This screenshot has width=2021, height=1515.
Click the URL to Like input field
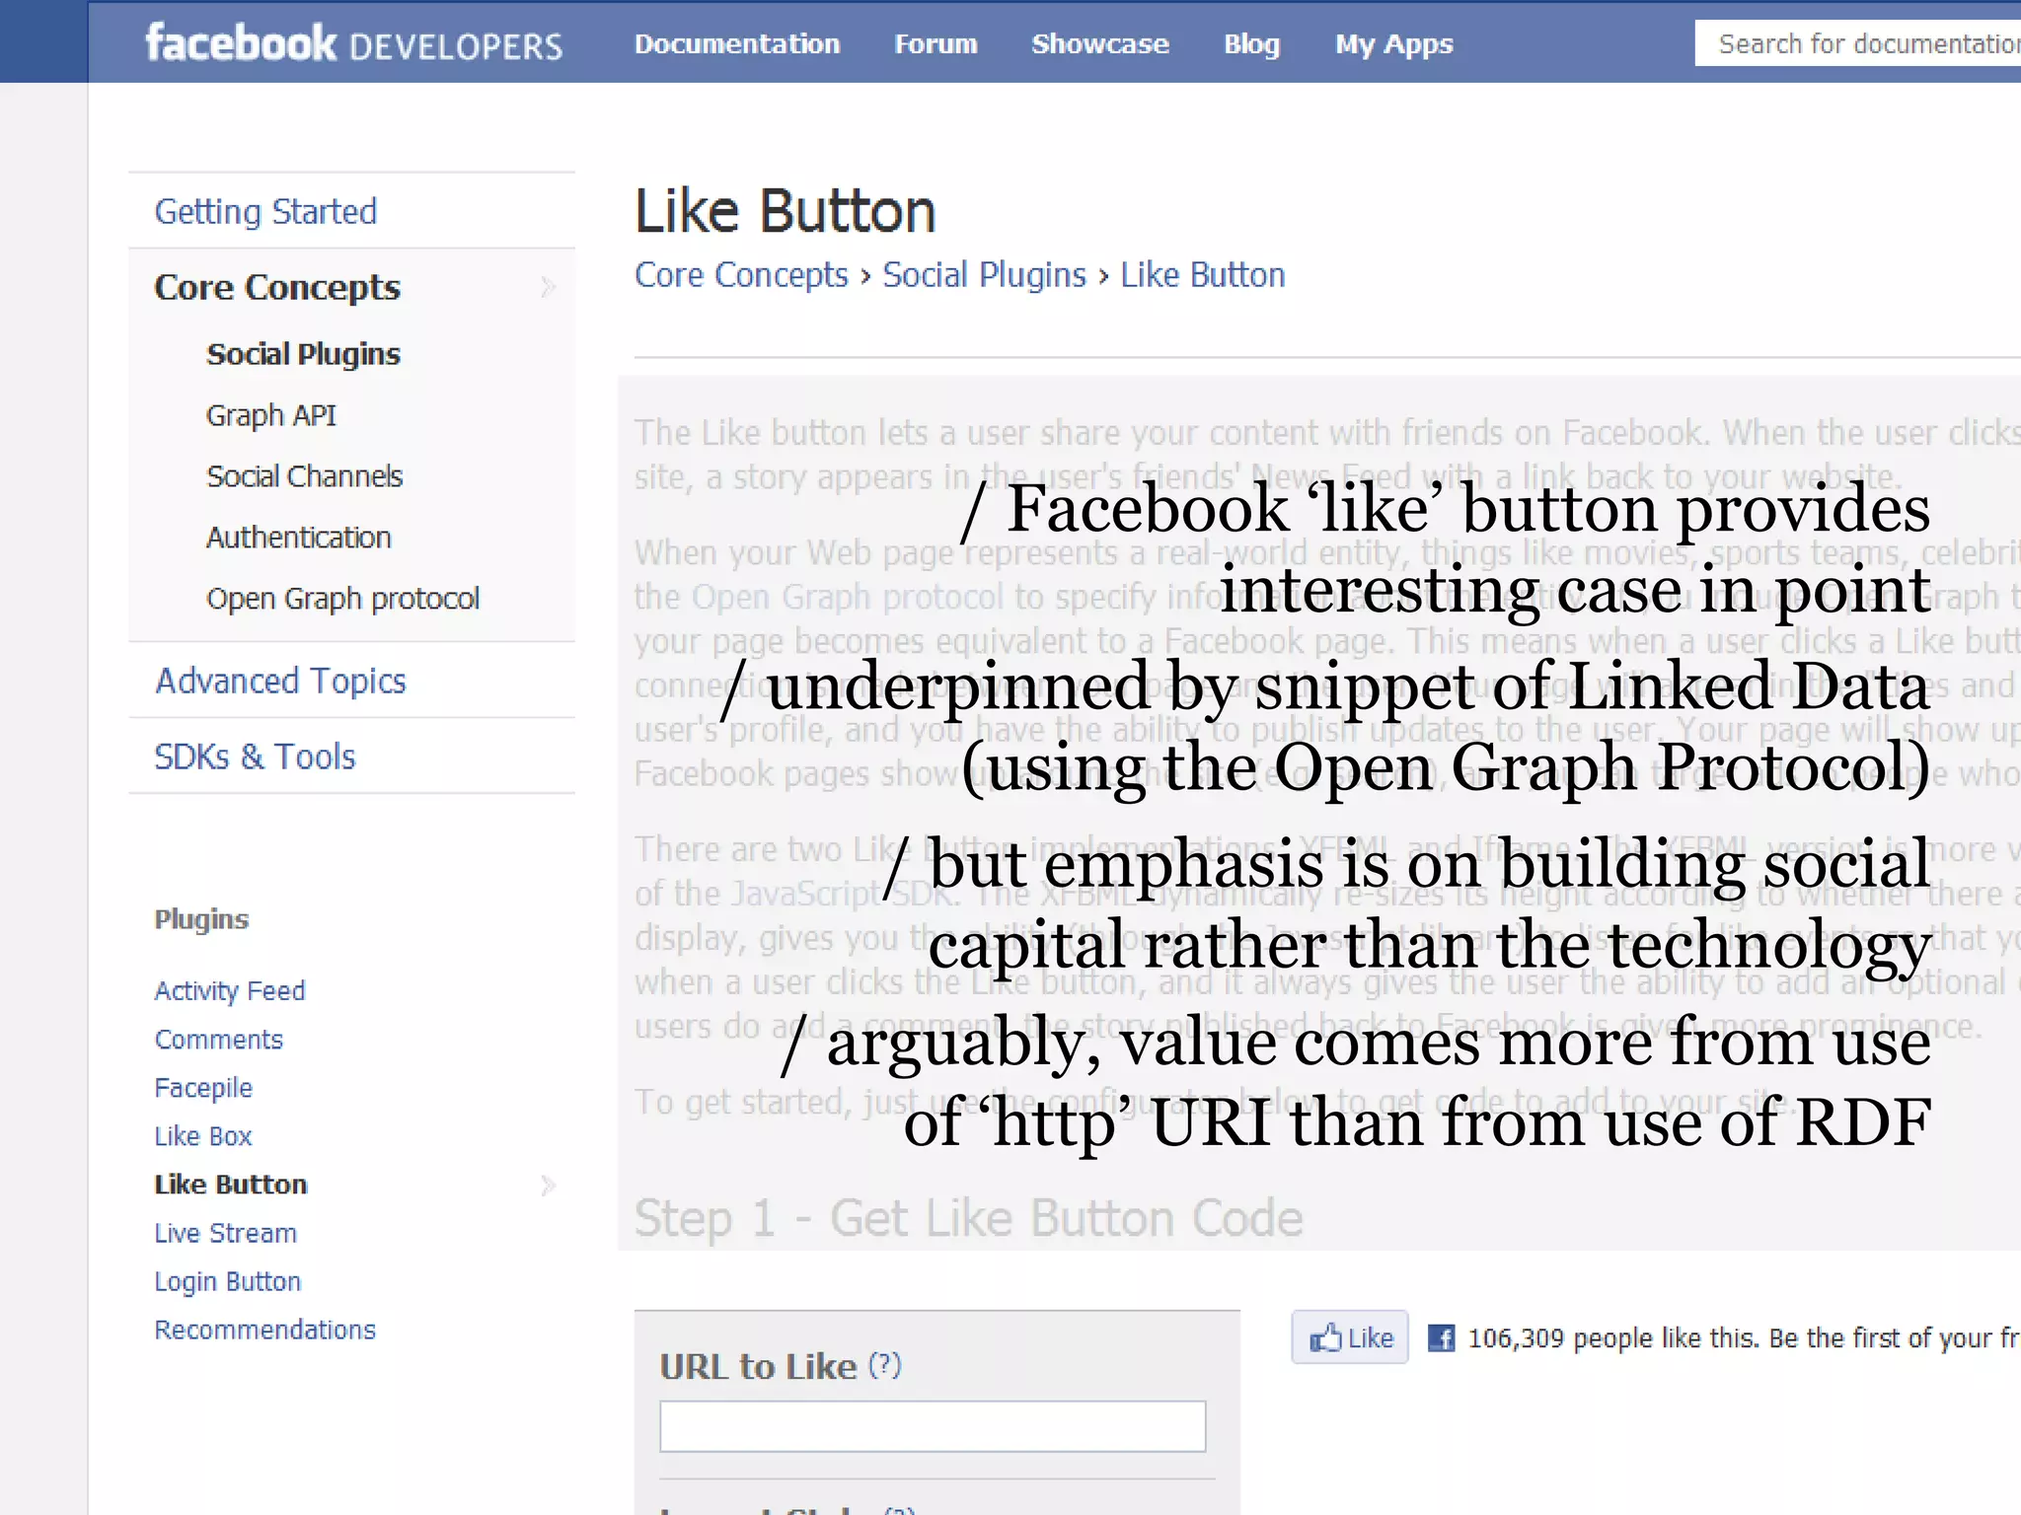933,1426
